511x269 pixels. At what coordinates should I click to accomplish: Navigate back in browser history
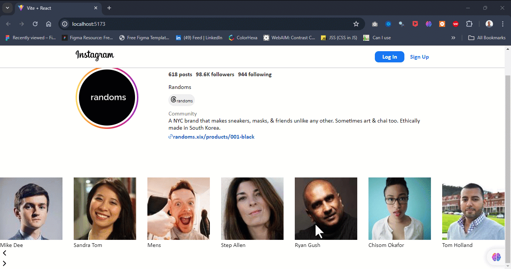(x=8, y=24)
